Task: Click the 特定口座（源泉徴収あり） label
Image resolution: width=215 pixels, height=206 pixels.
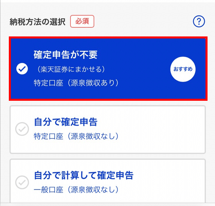Action: pos(76,83)
